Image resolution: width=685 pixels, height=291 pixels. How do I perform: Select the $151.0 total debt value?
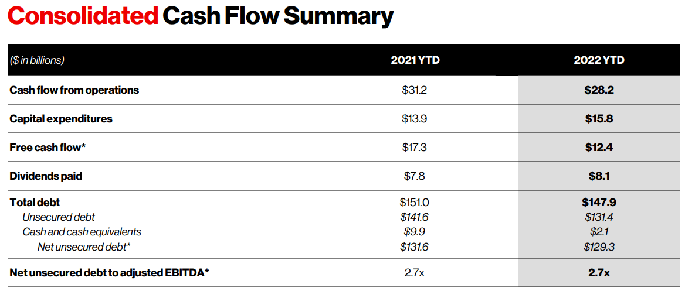pos(415,203)
